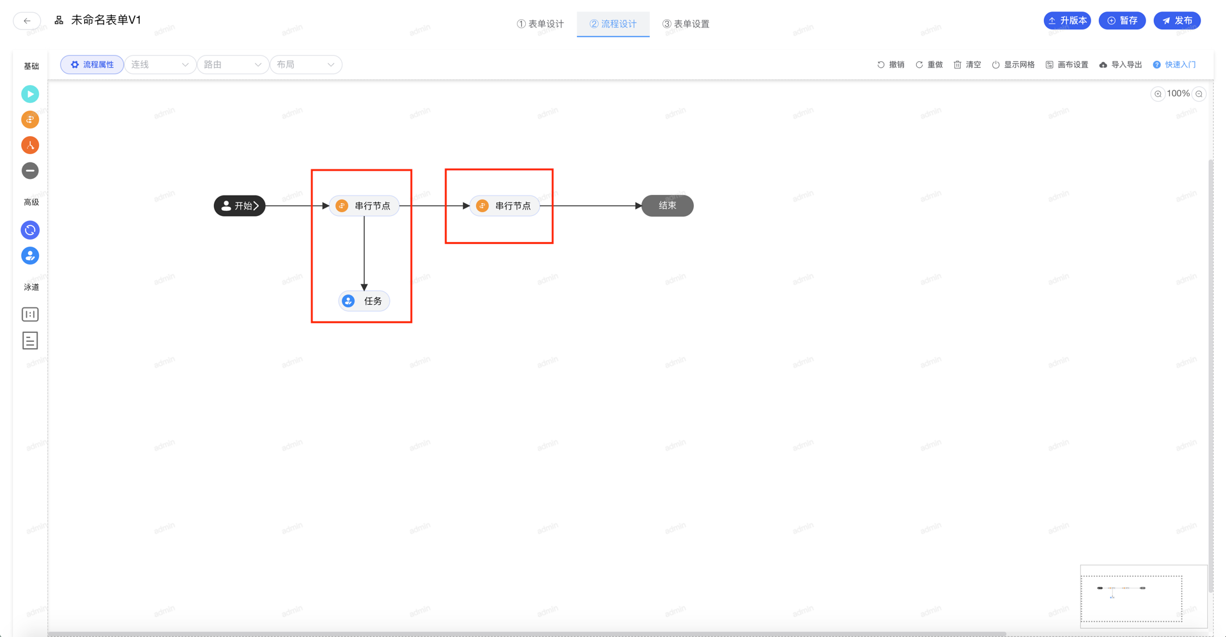The width and height of the screenshot is (1226, 637).
Task: Click the teal start node icon in sidebar
Action: 30,94
